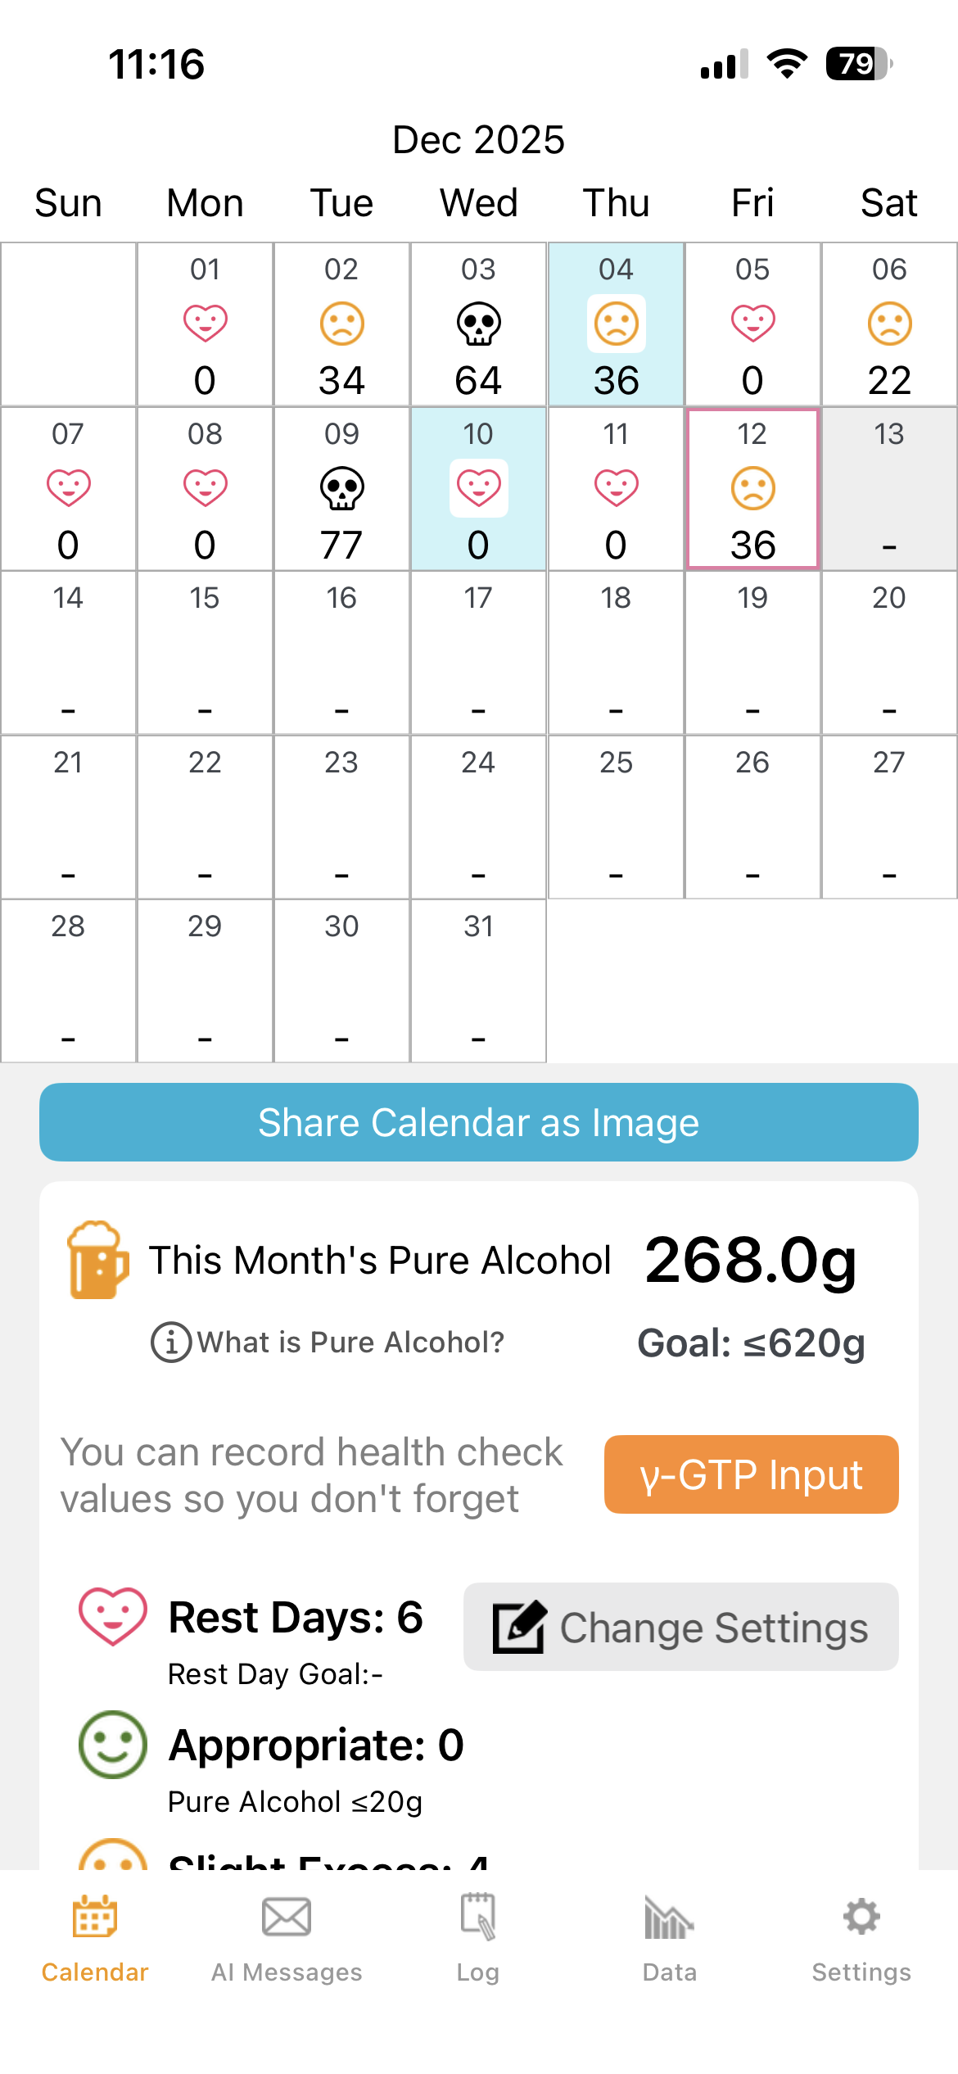This screenshot has height=2074, width=958.
Task: Tap the heart face icon on December 01
Action: click(x=205, y=323)
